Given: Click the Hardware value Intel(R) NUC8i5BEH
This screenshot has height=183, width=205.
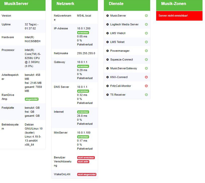Looking at the screenshot, I should point(32,39).
